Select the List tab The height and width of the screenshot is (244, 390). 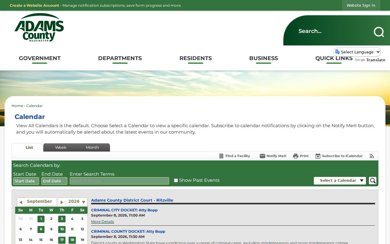29,148
